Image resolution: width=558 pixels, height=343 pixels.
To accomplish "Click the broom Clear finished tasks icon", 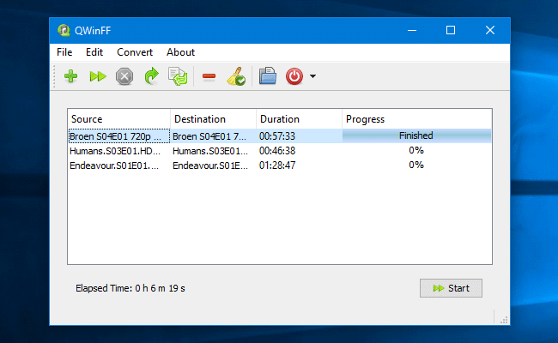I will click(x=236, y=76).
